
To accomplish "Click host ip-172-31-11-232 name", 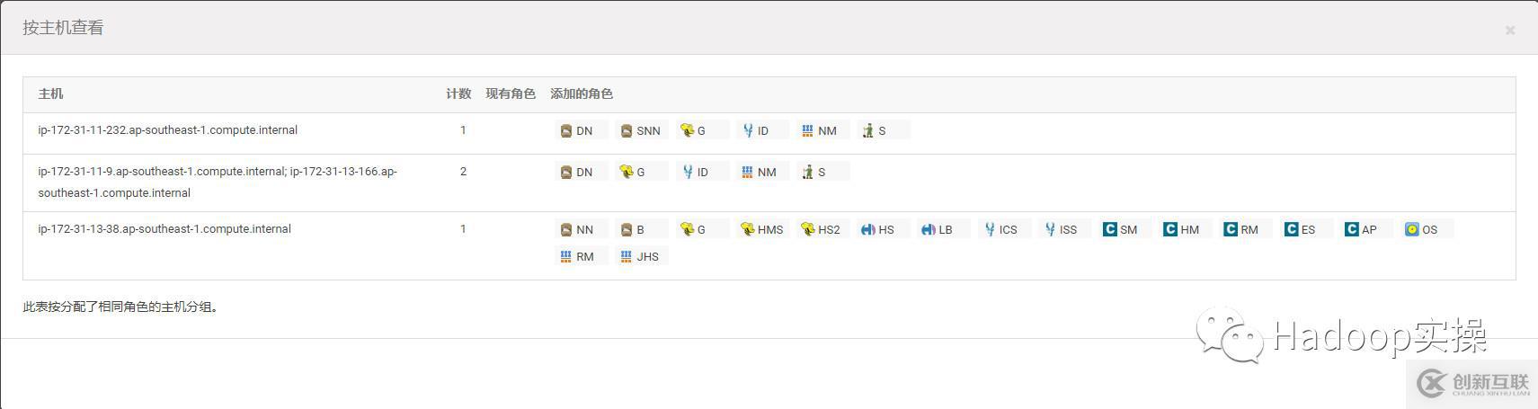I will 167,130.
